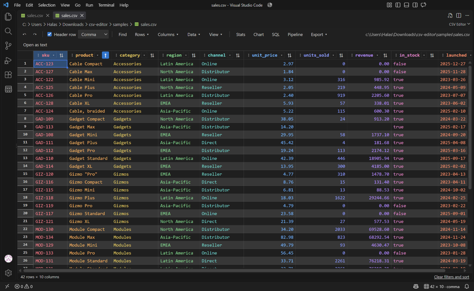Click the open changes icon in editor title
Screen dimensions: 474x291
tap(450, 15)
